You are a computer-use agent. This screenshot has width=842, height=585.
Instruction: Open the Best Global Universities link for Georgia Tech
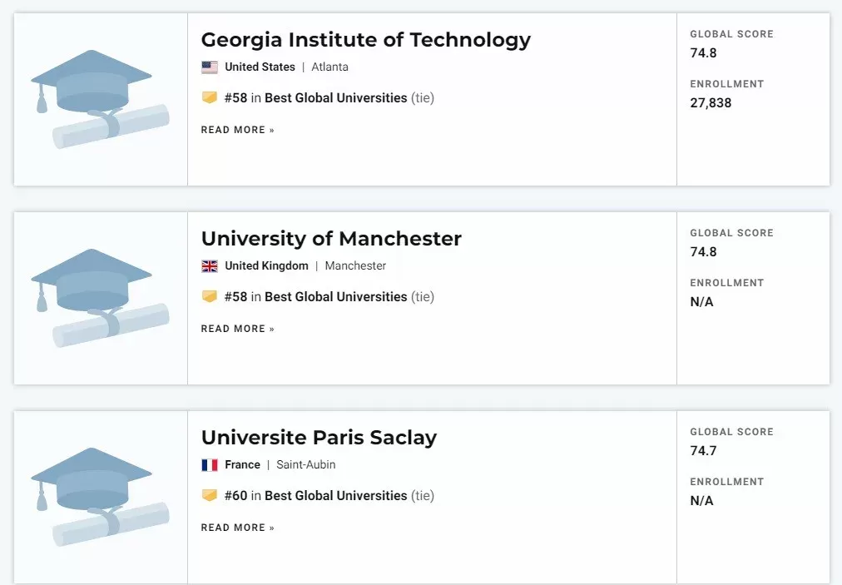point(335,97)
